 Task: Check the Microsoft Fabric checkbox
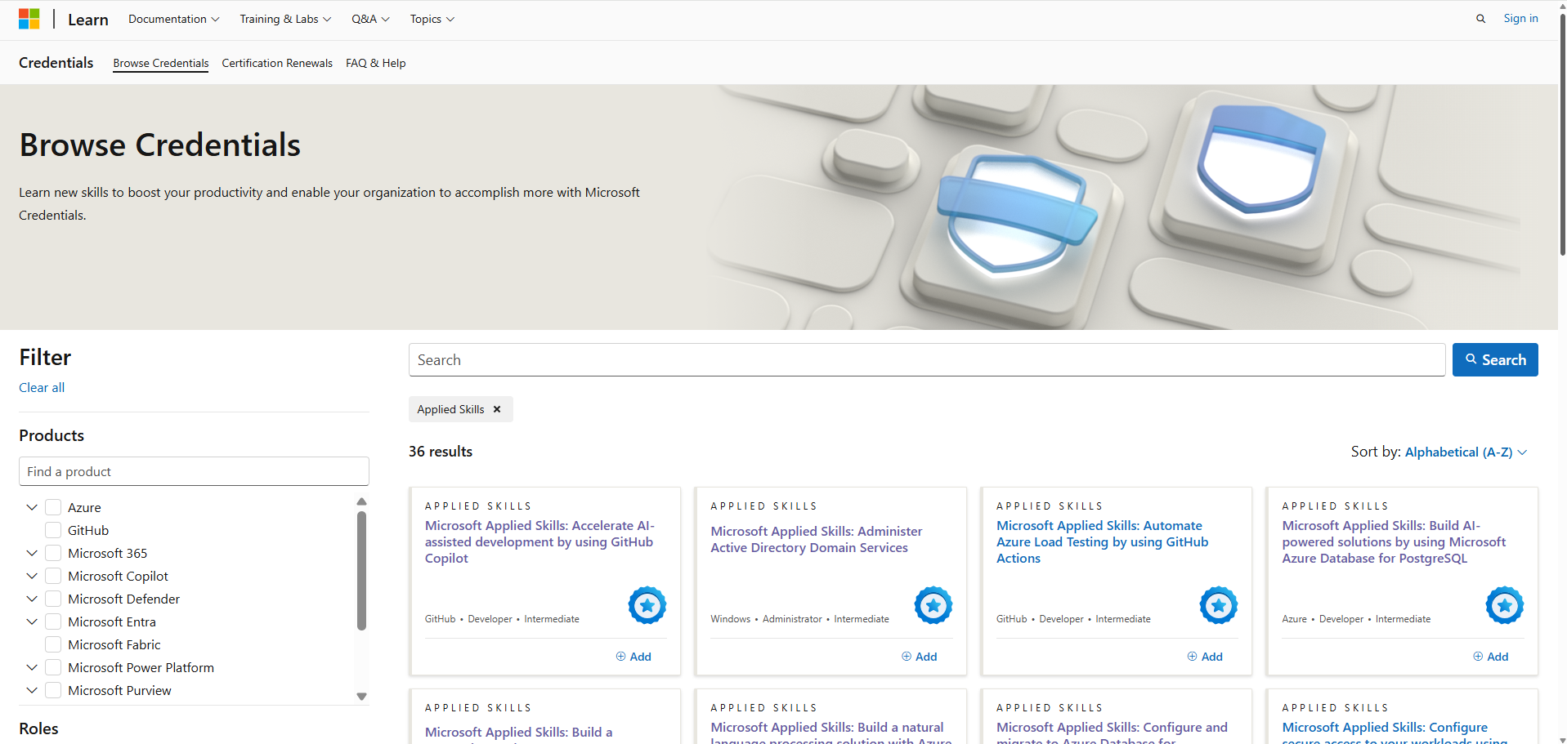click(x=53, y=644)
